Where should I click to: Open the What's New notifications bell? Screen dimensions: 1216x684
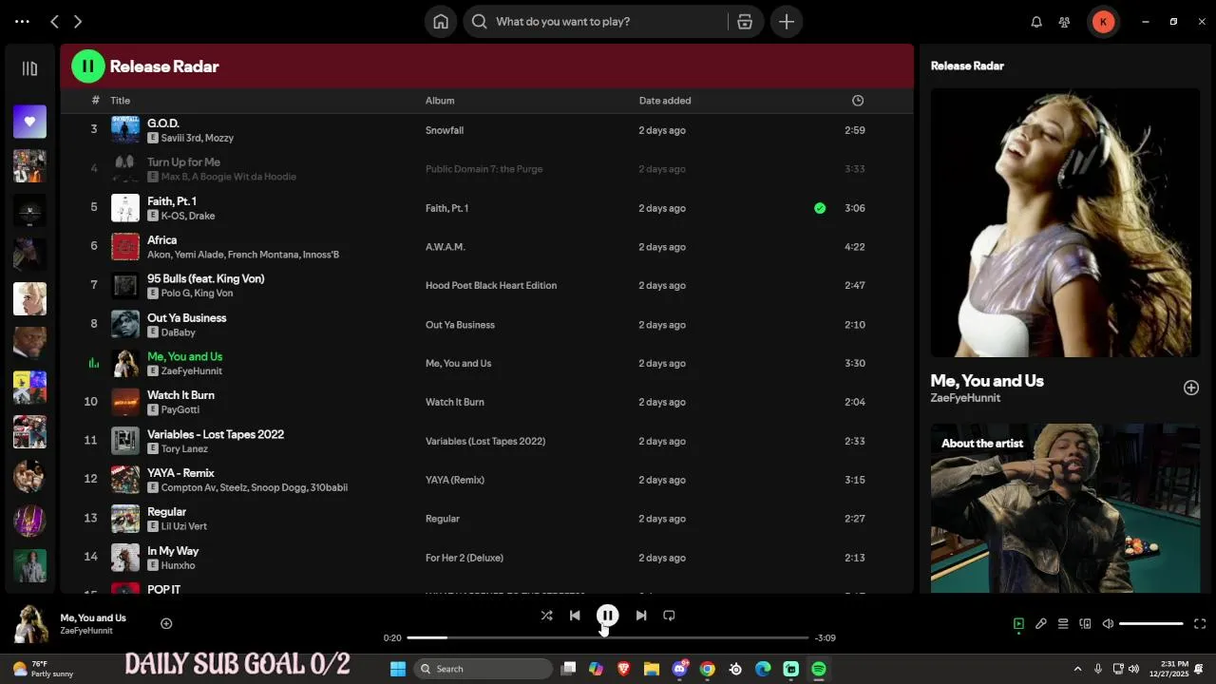tap(1036, 22)
